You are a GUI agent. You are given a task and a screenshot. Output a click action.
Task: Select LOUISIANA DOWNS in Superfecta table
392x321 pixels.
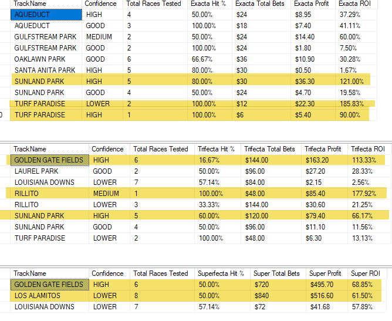(49, 307)
